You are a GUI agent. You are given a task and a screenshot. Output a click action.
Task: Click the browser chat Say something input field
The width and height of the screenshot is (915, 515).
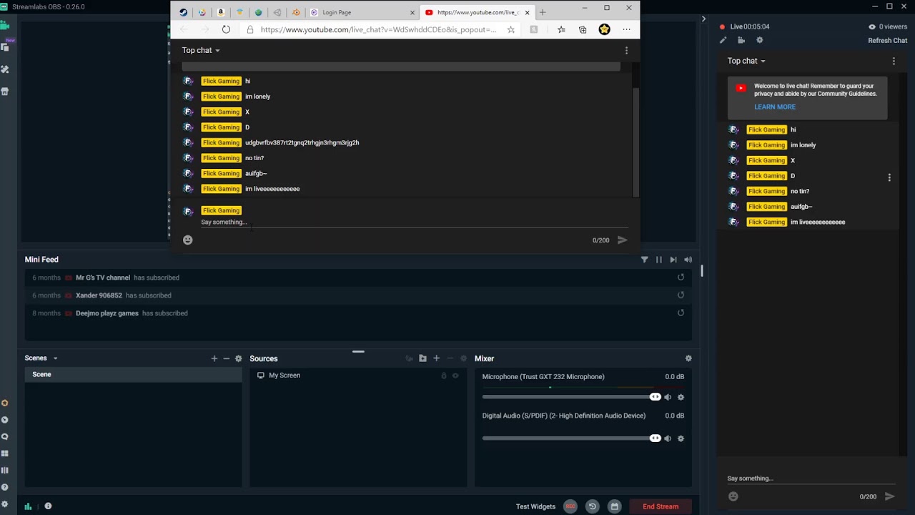[x=414, y=222]
